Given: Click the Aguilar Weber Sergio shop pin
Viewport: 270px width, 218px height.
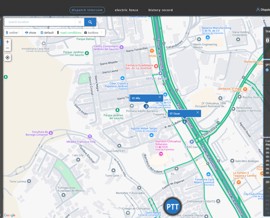Looking at the screenshot, I should coord(152,135).
